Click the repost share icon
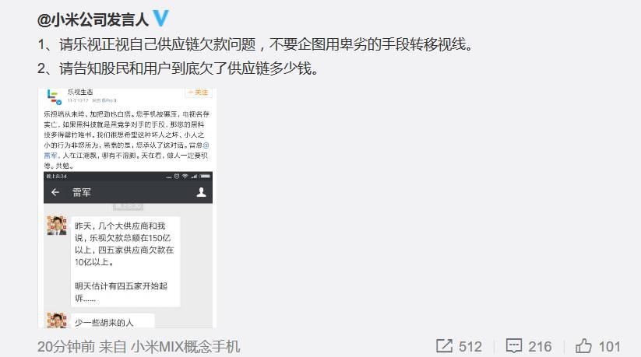 [x=444, y=346]
